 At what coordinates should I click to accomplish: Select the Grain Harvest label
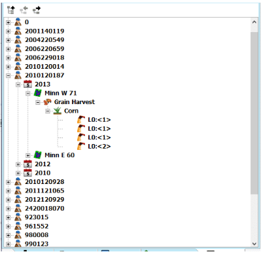point(75,102)
